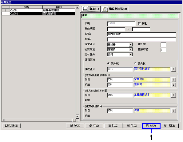Select the 價外稅 radio button

coord(109,63)
